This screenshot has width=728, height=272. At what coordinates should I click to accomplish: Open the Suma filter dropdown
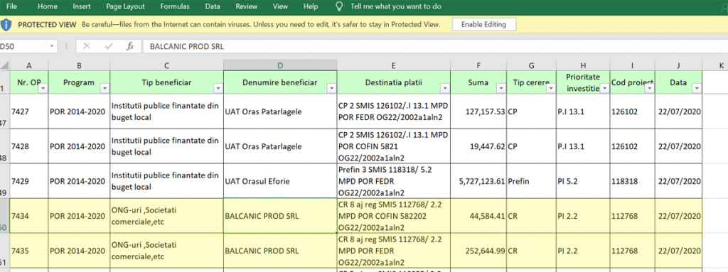coord(500,88)
